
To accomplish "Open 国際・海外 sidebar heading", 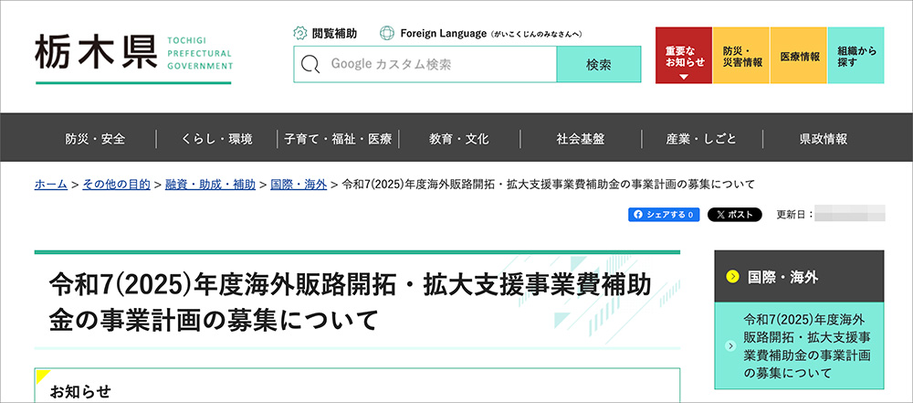I will tap(799, 277).
